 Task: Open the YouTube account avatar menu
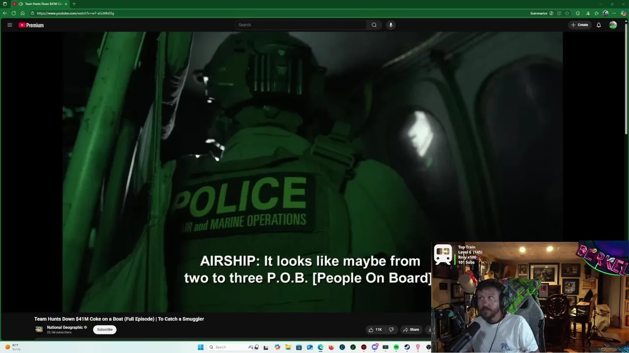click(x=613, y=25)
